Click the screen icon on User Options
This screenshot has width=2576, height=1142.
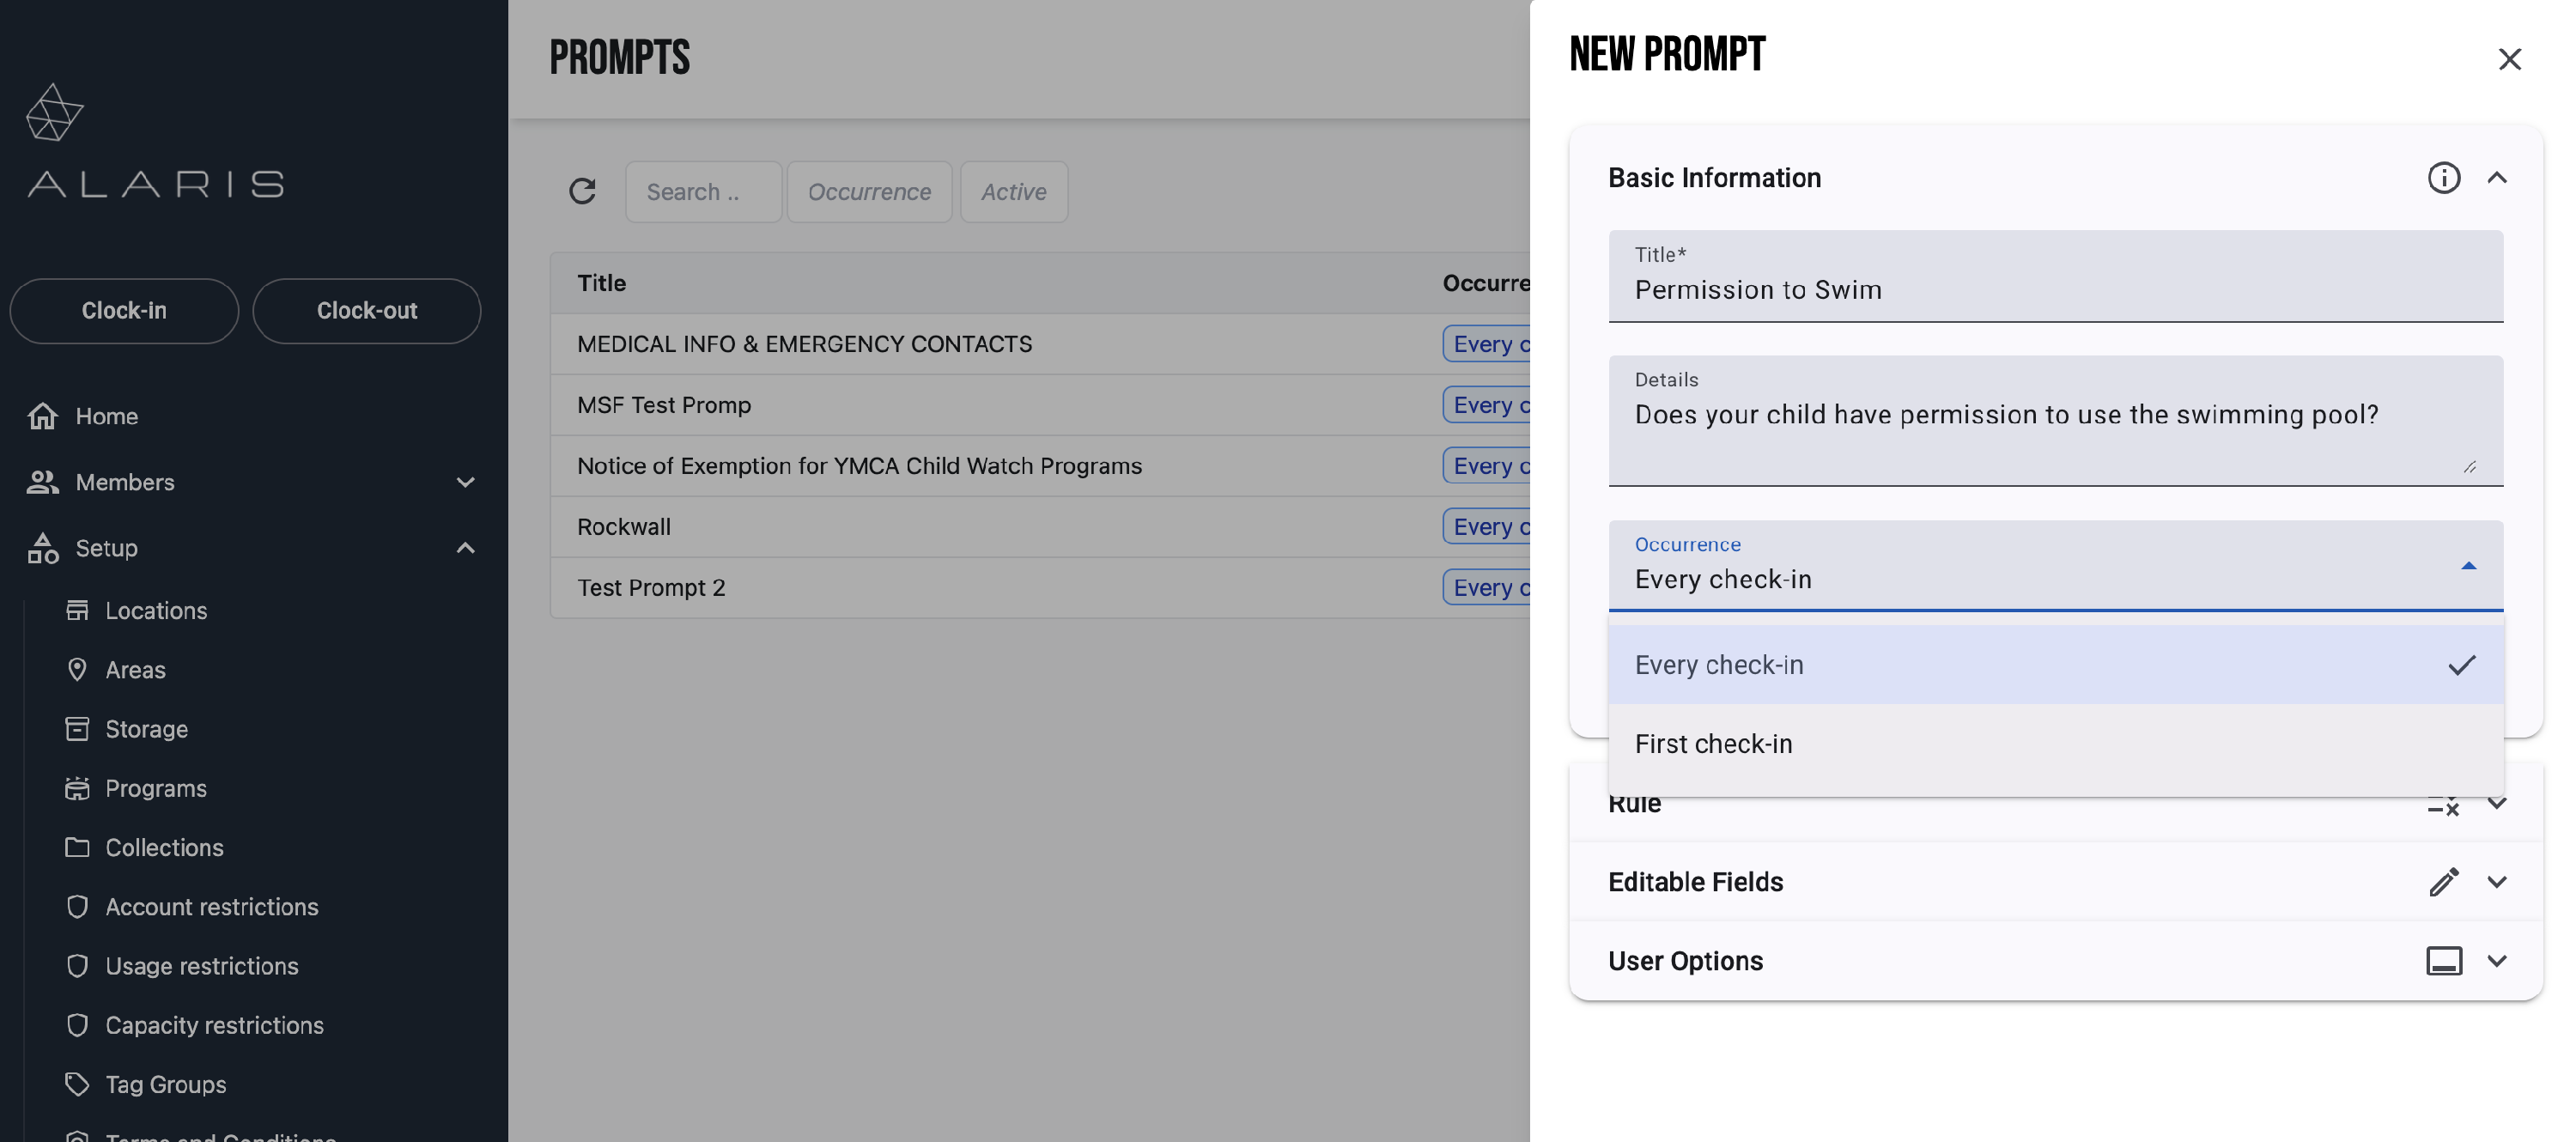(x=2443, y=961)
